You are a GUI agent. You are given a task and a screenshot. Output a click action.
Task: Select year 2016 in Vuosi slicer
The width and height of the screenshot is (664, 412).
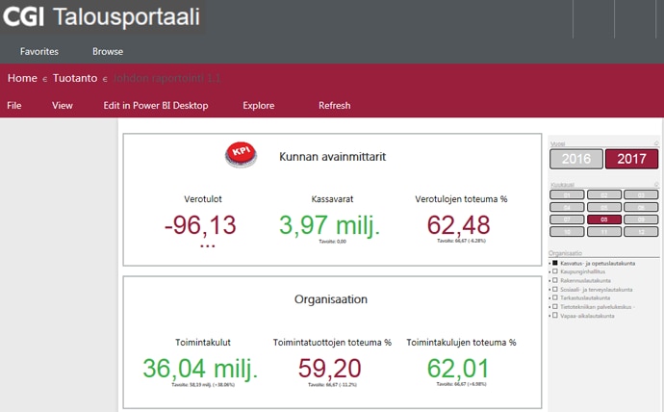tap(575, 159)
